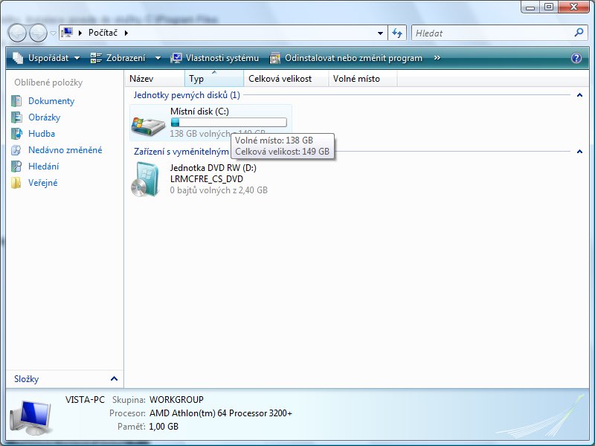595x446 pixels.
Task: Click the computer icon in address bar
Action: [x=67, y=33]
